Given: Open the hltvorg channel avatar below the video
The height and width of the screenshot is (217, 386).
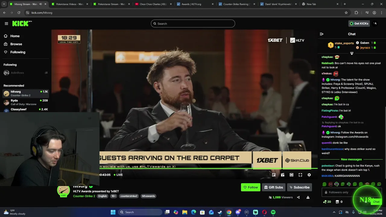Looking at the screenshot, I should [x=63, y=191].
